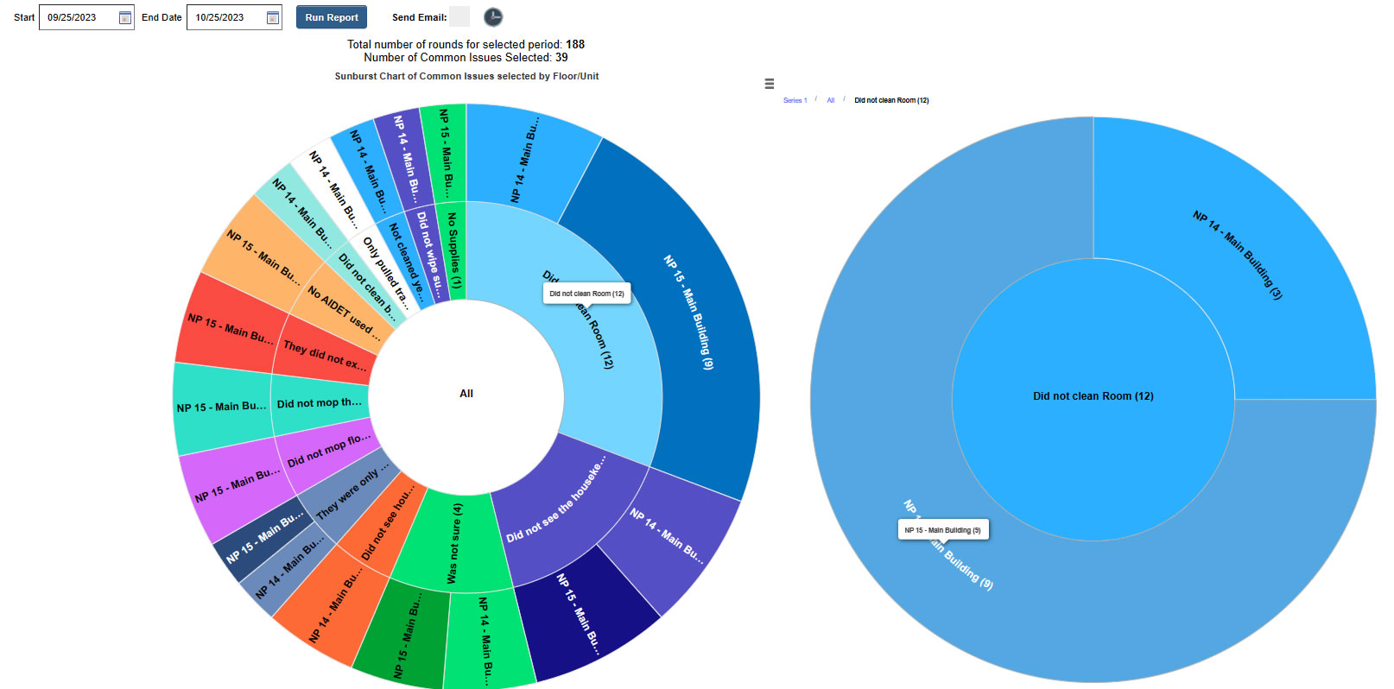Select the 'No Supplies (1)' segment

(x=452, y=250)
